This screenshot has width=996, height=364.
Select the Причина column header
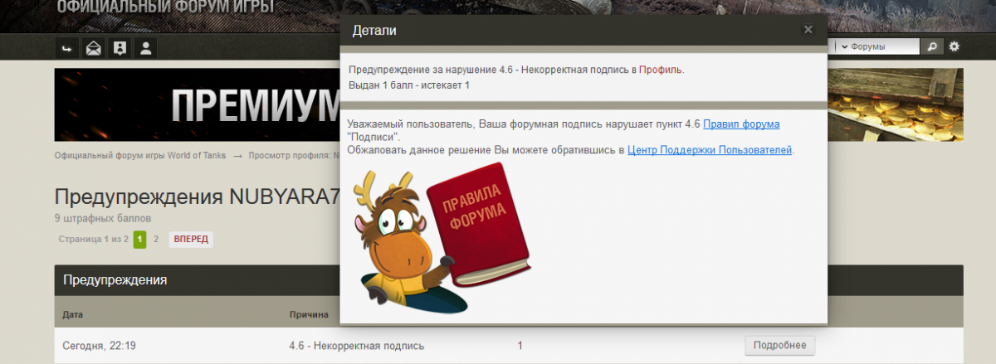coord(309,315)
